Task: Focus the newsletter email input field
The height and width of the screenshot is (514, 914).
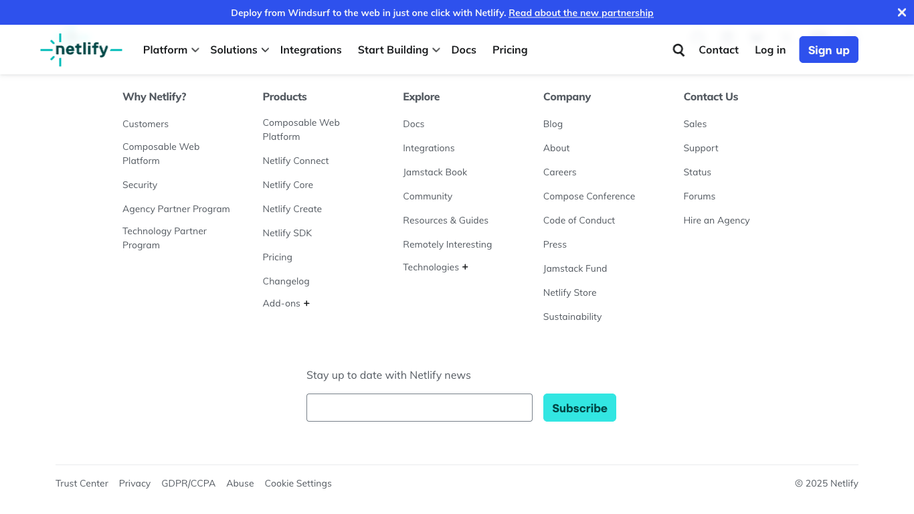Action: [420, 408]
